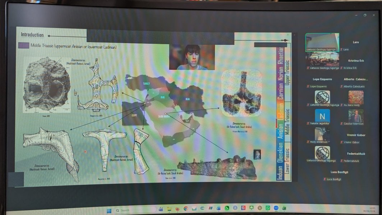
Task: Click the large 'Vremir Gábor' participant name
Action: (356, 135)
